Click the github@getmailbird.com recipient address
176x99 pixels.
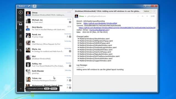97,16
